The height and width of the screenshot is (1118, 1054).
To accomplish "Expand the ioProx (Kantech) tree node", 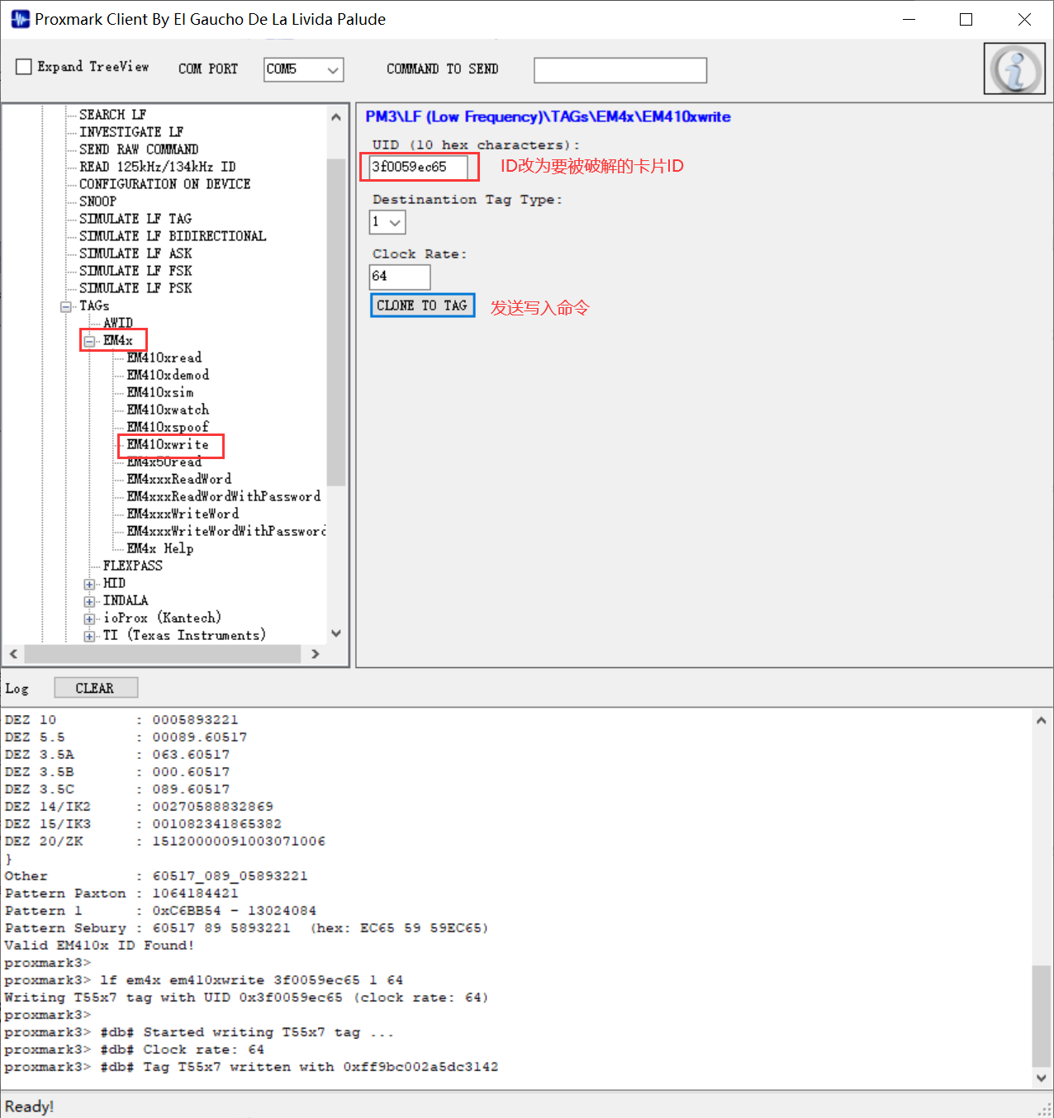I will (x=89, y=618).
